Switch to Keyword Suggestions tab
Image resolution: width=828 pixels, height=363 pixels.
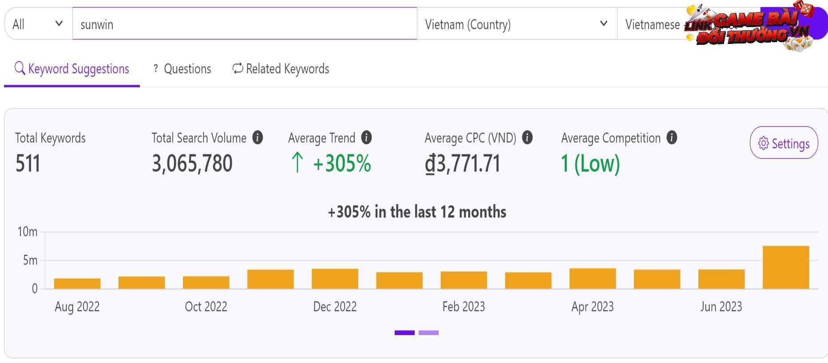(72, 69)
